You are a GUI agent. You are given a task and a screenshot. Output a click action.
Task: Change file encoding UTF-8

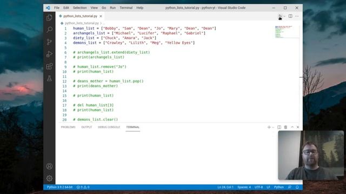pyautogui.click(x=258, y=187)
